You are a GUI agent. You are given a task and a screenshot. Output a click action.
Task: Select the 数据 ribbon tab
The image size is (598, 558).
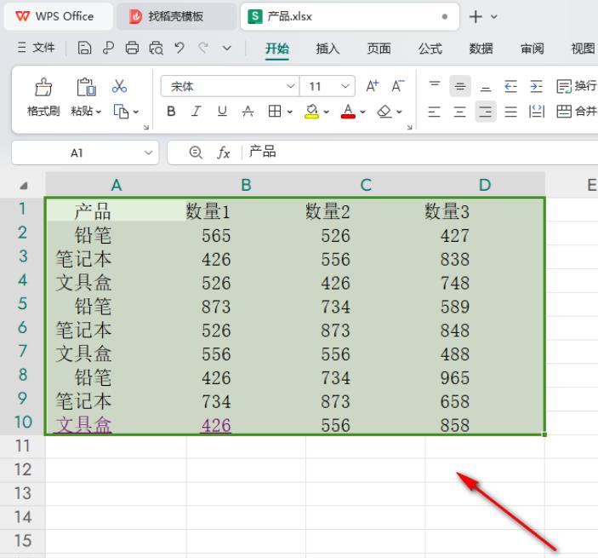481,49
